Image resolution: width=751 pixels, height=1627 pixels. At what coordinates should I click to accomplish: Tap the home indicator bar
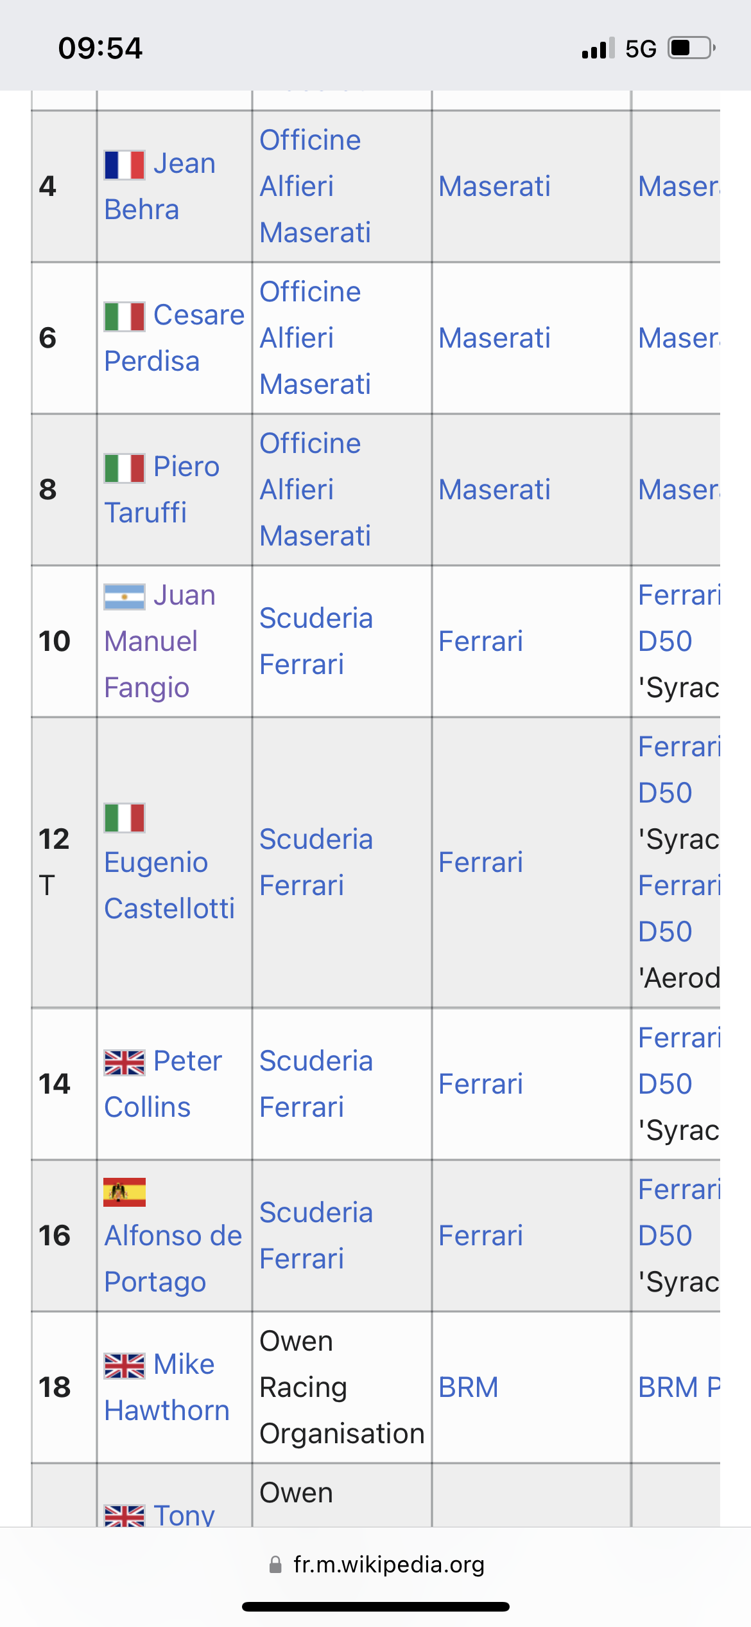point(376,1607)
